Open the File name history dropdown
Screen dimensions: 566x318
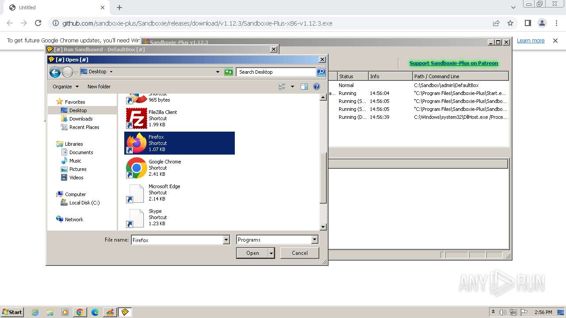226,240
